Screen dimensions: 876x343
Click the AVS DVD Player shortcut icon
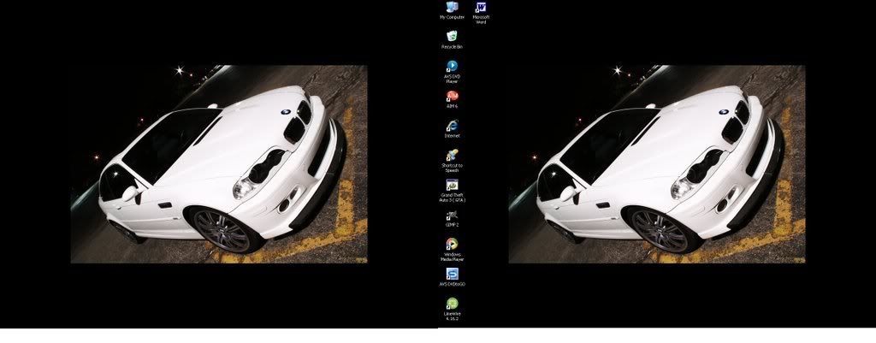(452, 66)
